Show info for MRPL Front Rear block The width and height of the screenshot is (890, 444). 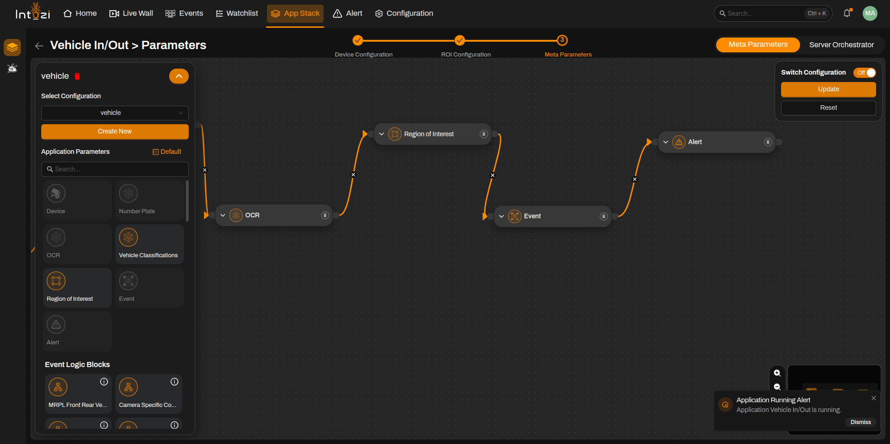pos(104,382)
